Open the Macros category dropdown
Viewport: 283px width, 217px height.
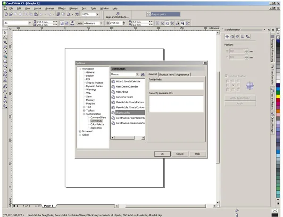pos(137,74)
